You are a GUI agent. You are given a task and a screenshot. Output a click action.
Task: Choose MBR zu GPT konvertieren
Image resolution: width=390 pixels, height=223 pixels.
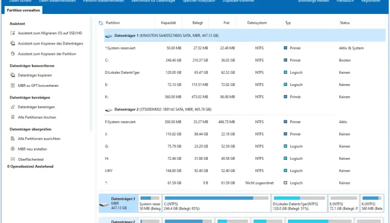tap(38, 85)
